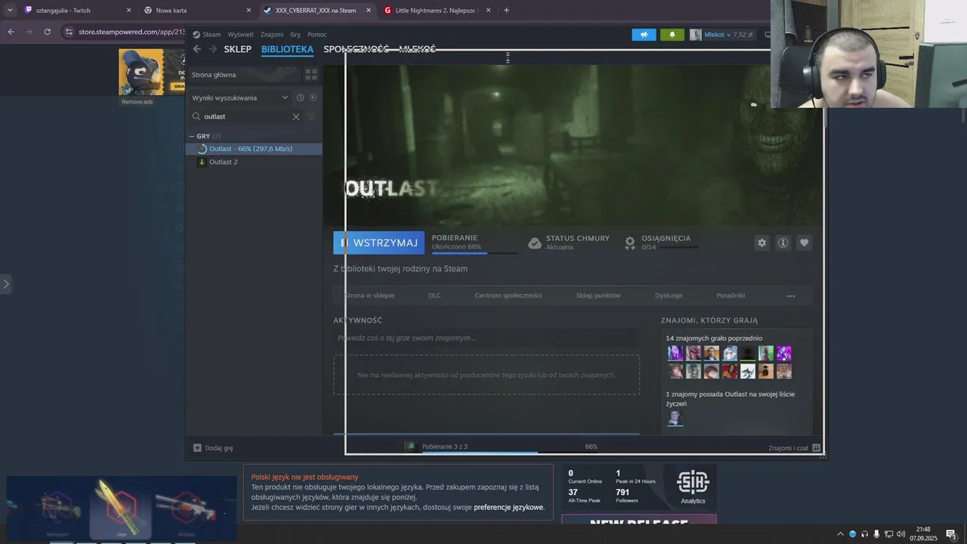Image resolution: width=967 pixels, height=544 pixels.
Task: Open Steam notifications bell icon
Action: point(672,35)
